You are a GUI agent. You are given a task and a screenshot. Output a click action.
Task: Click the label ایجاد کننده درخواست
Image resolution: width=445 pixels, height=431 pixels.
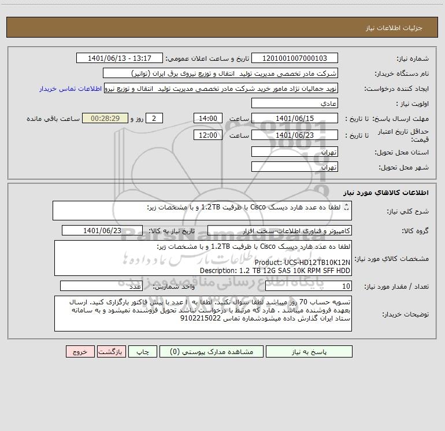(x=396, y=89)
